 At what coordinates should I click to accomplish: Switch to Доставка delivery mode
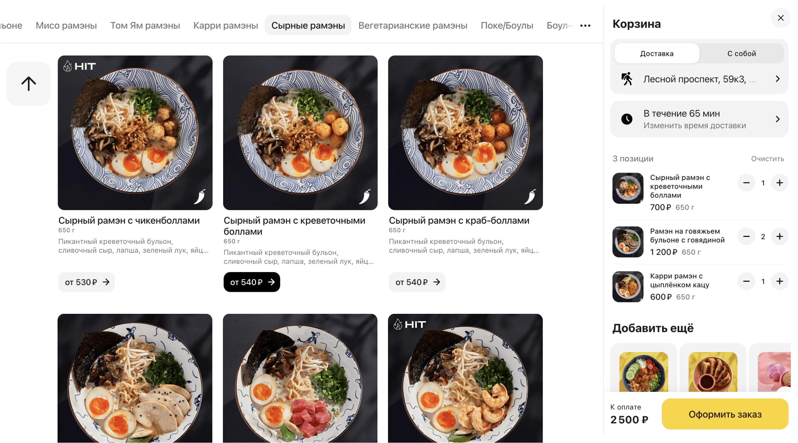point(656,54)
